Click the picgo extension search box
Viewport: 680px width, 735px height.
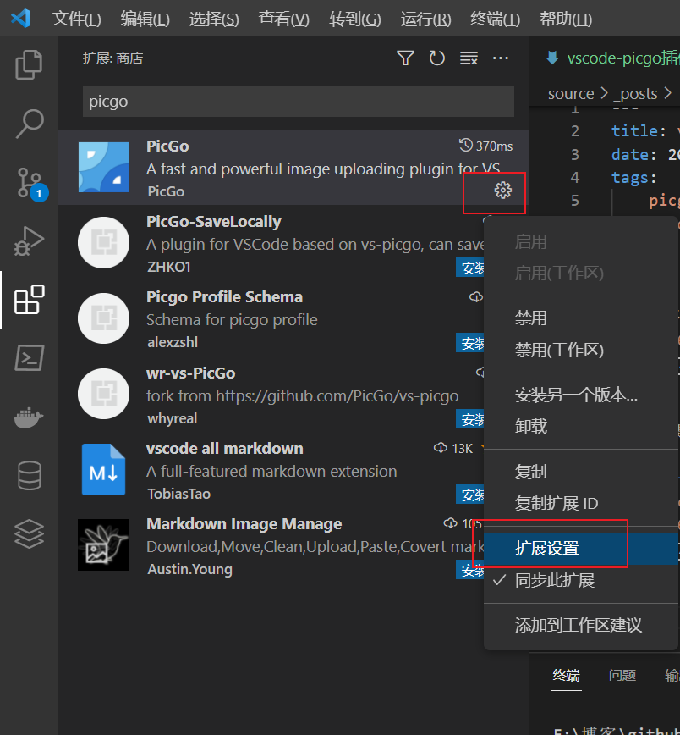click(x=299, y=102)
